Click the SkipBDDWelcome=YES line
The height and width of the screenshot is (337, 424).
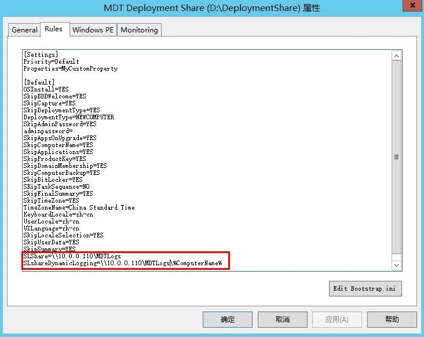(x=54, y=96)
